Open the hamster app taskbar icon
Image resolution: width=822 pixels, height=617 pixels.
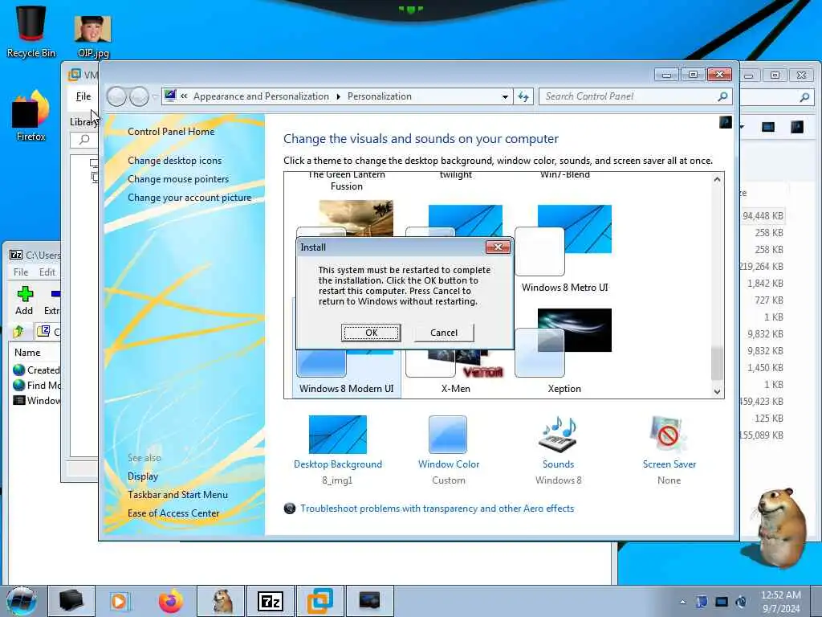coord(222,601)
